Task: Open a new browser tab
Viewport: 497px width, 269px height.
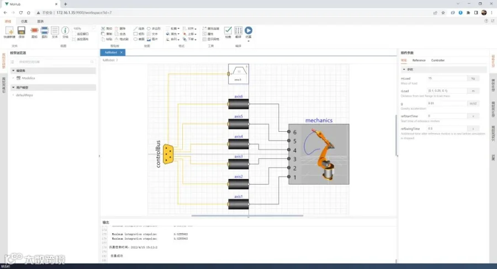Action: (x=66, y=4)
